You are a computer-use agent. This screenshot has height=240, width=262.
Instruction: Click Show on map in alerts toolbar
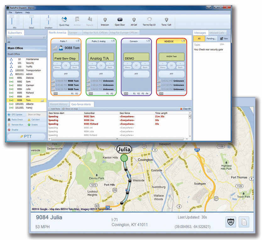coord(70,109)
